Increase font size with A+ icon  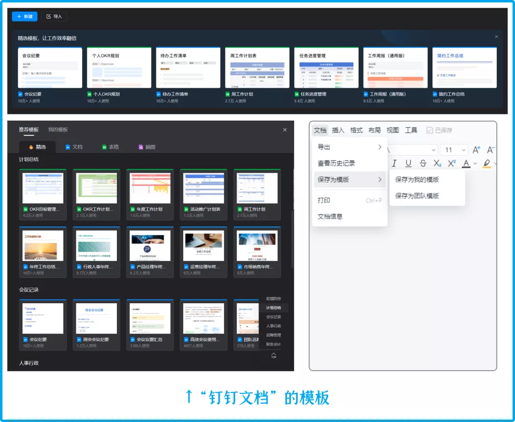476,150
